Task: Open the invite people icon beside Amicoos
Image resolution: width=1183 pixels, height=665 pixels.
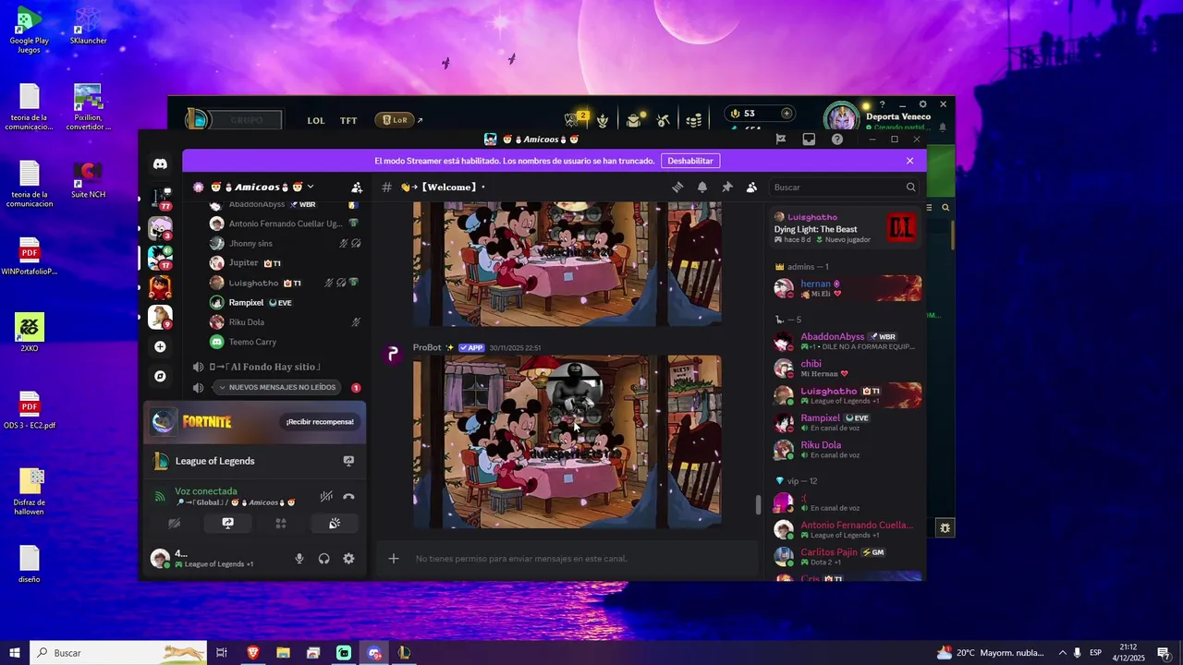Action: [357, 187]
